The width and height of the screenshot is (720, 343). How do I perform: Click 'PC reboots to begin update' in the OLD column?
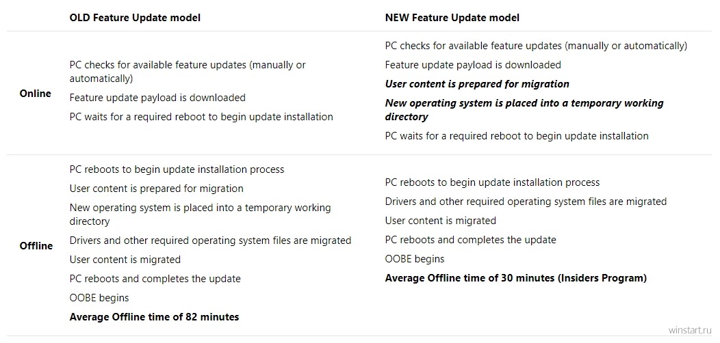[177, 169]
